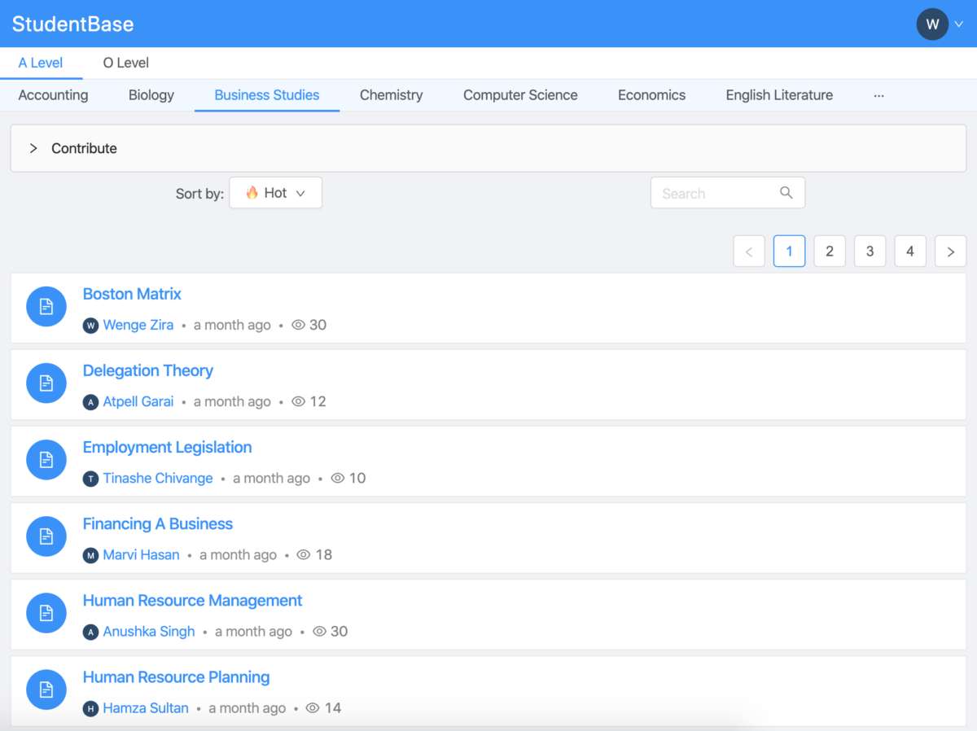Click the document icon beside Delegation Theory

(x=46, y=383)
